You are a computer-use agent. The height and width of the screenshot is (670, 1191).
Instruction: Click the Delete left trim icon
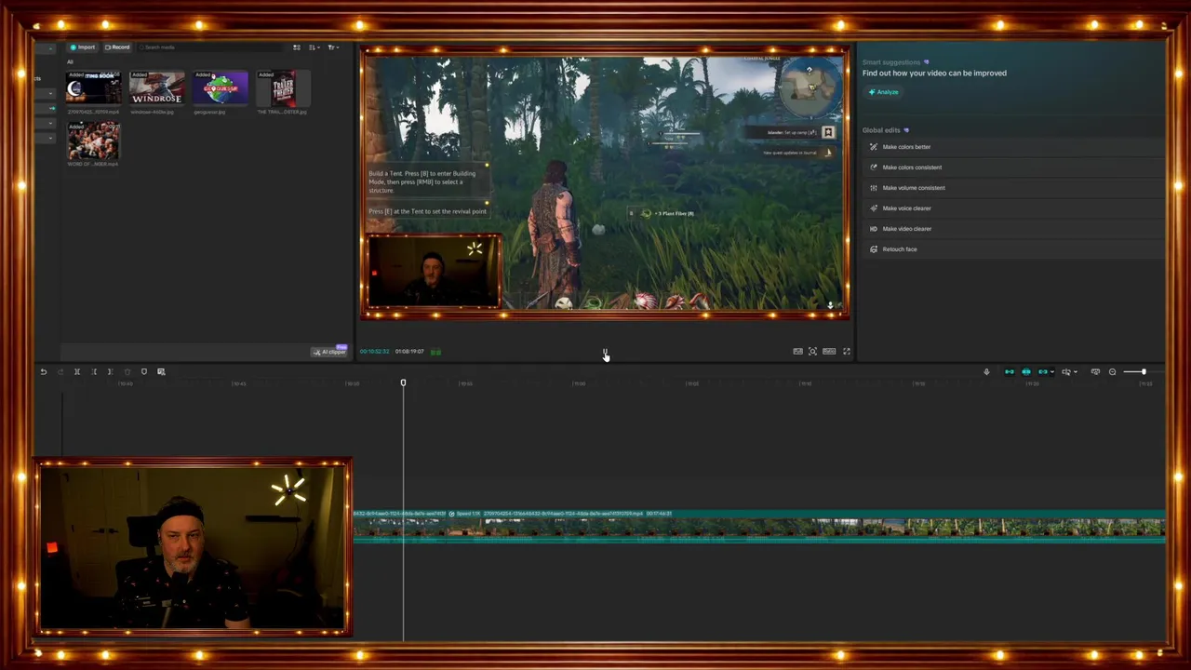click(x=94, y=372)
